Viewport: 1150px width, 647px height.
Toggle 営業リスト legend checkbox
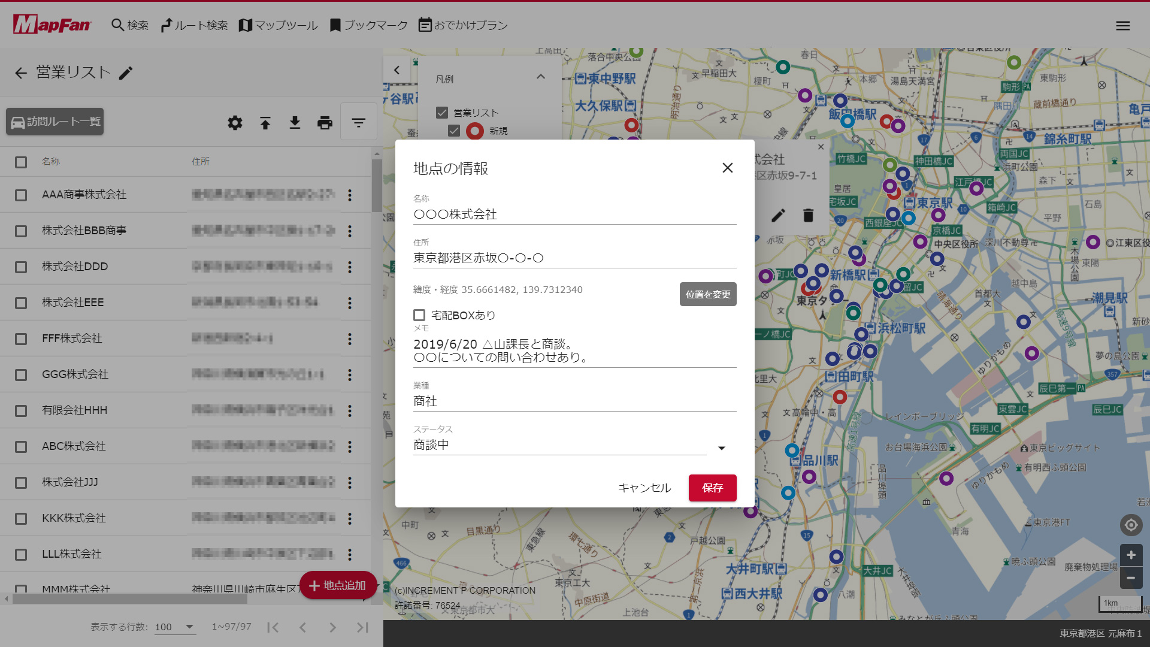coord(442,113)
